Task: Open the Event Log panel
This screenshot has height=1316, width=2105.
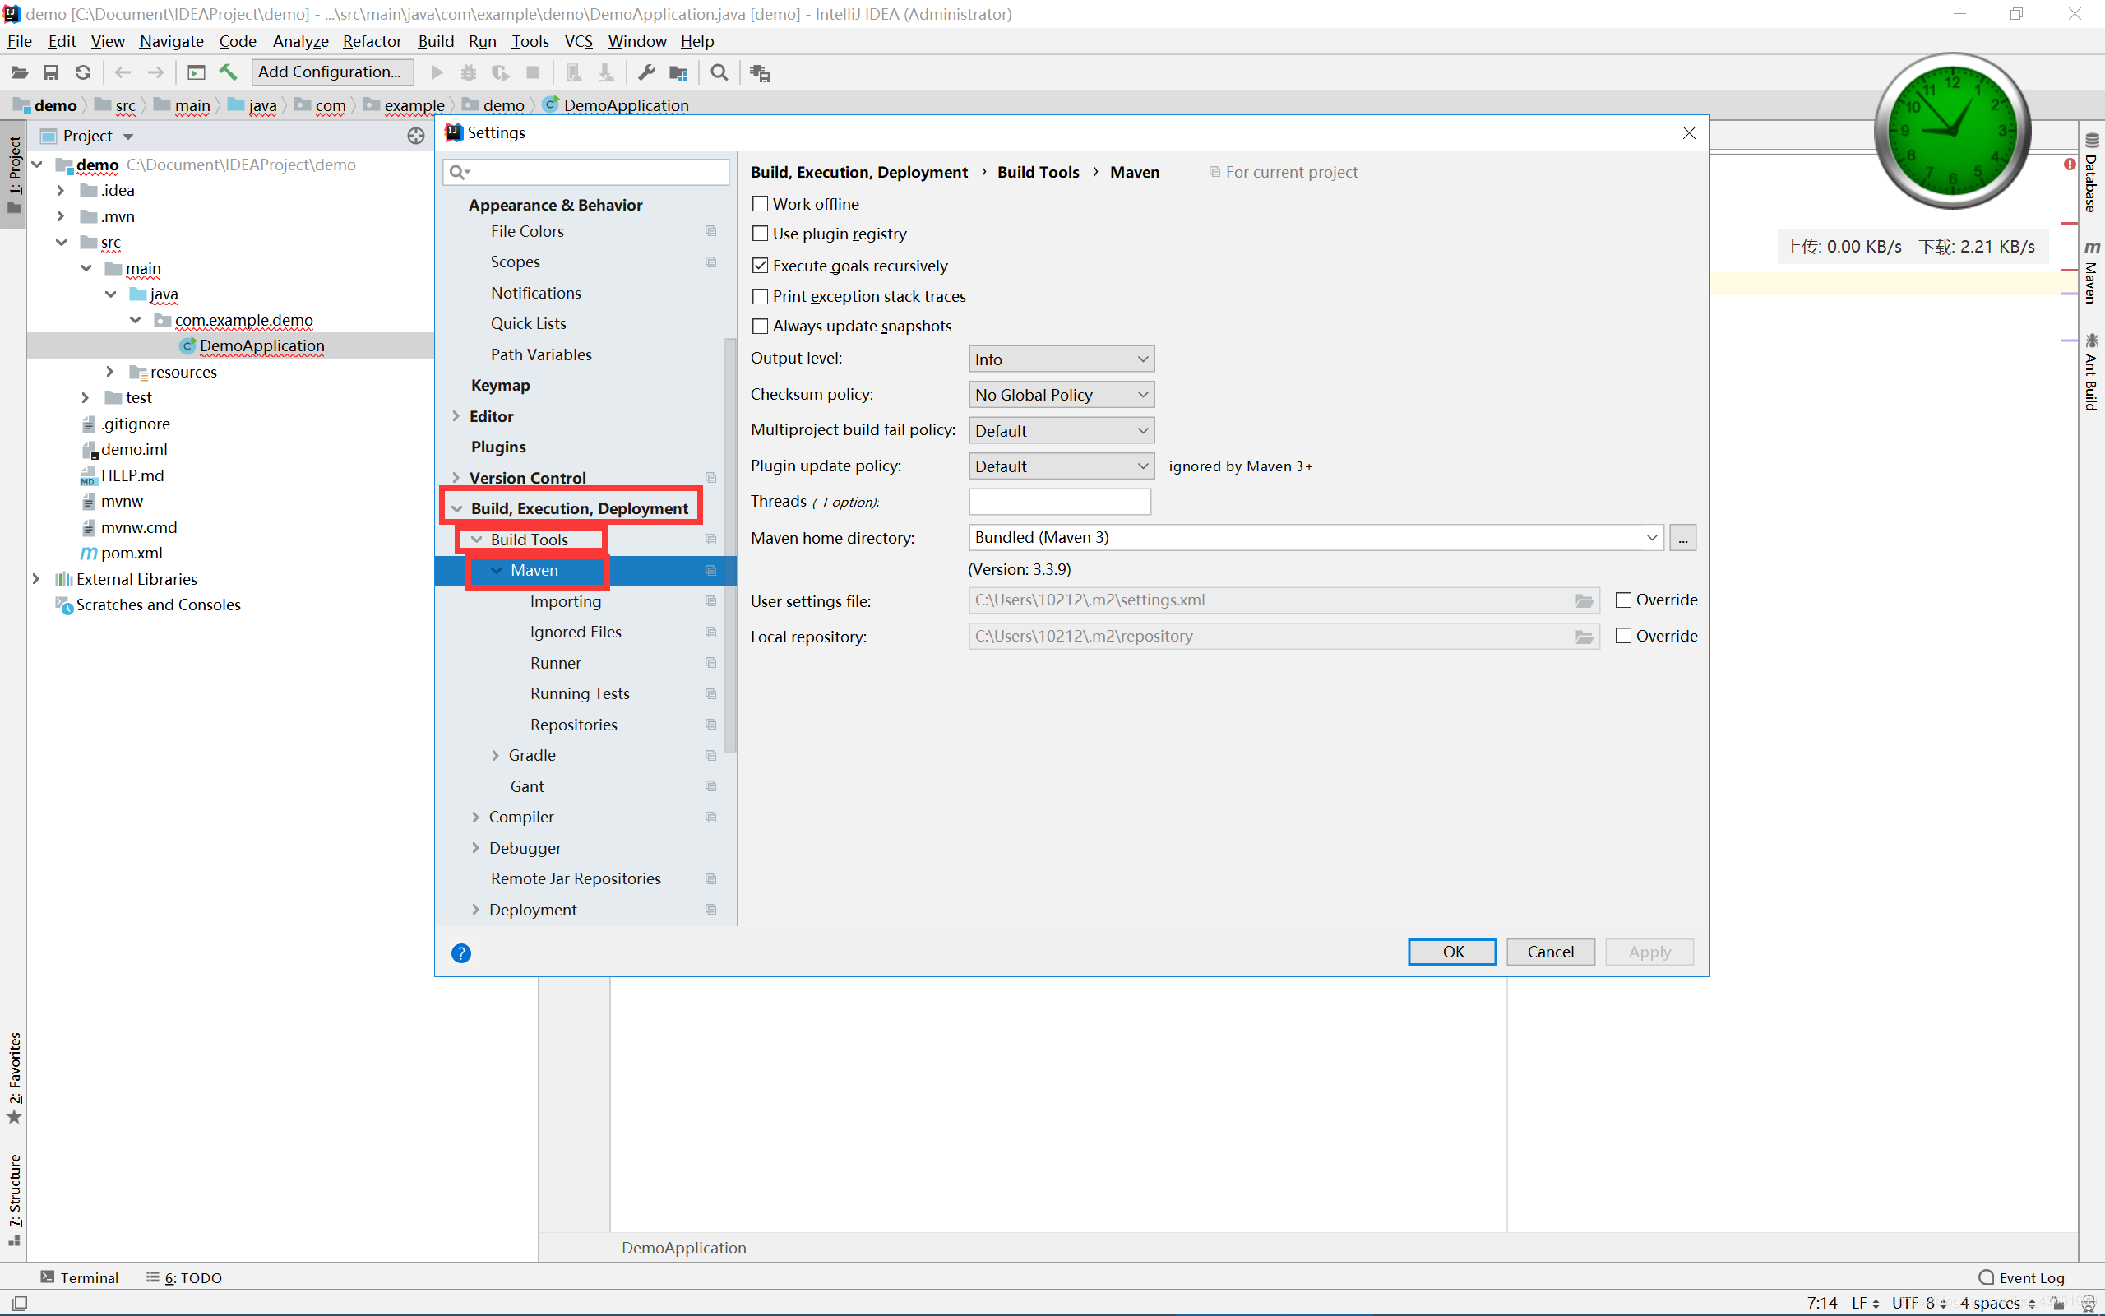Action: pos(2020,1277)
